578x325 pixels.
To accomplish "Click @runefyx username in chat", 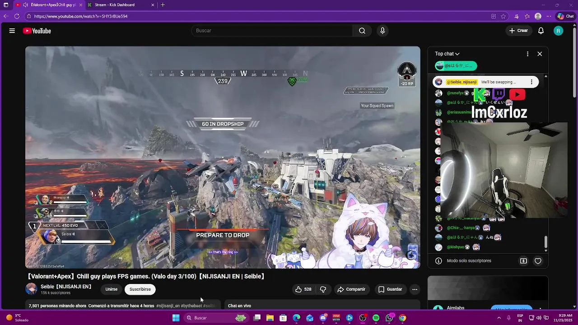I will point(455,93).
